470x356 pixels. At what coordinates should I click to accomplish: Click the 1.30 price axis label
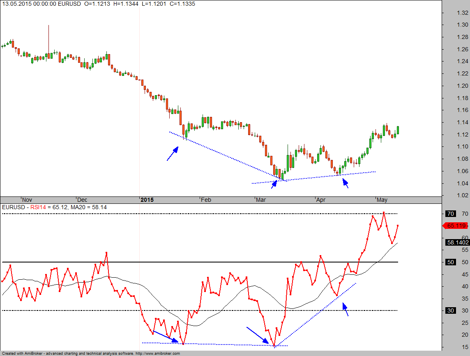pyautogui.click(x=463, y=25)
